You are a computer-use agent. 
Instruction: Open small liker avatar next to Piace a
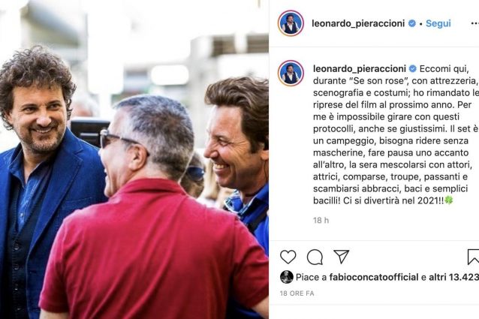pyautogui.click(x=287, y=277)
